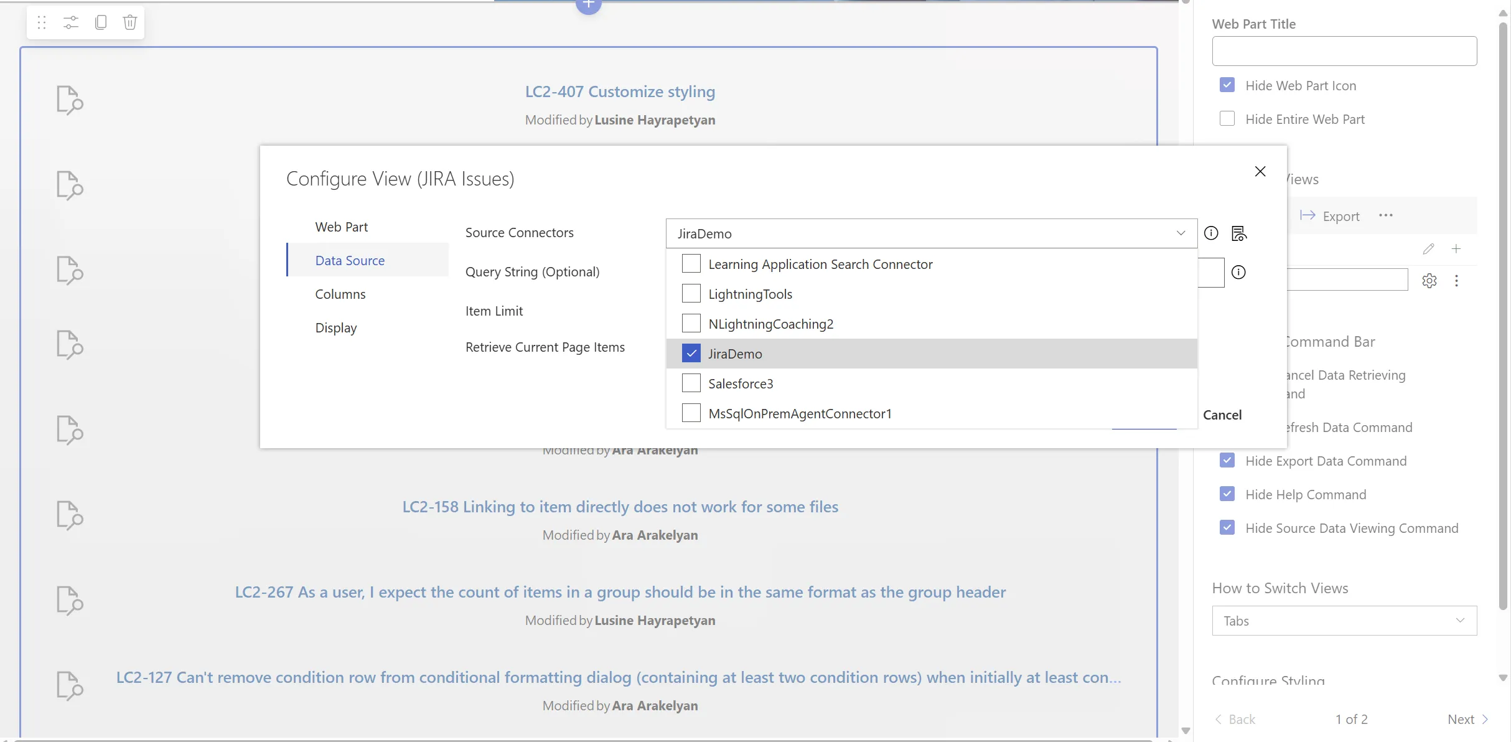1511x742 pixels.
Task: Click into the Web Part Title field
Action: (x=1344, y=51)
